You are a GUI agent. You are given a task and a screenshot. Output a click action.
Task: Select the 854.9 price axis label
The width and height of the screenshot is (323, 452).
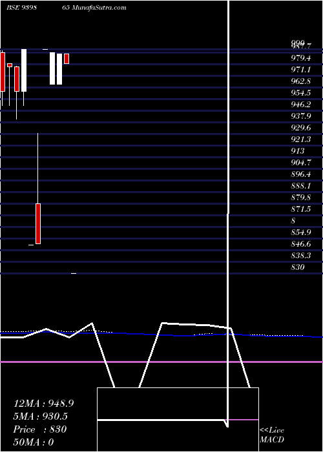click(x=301, y=232)
